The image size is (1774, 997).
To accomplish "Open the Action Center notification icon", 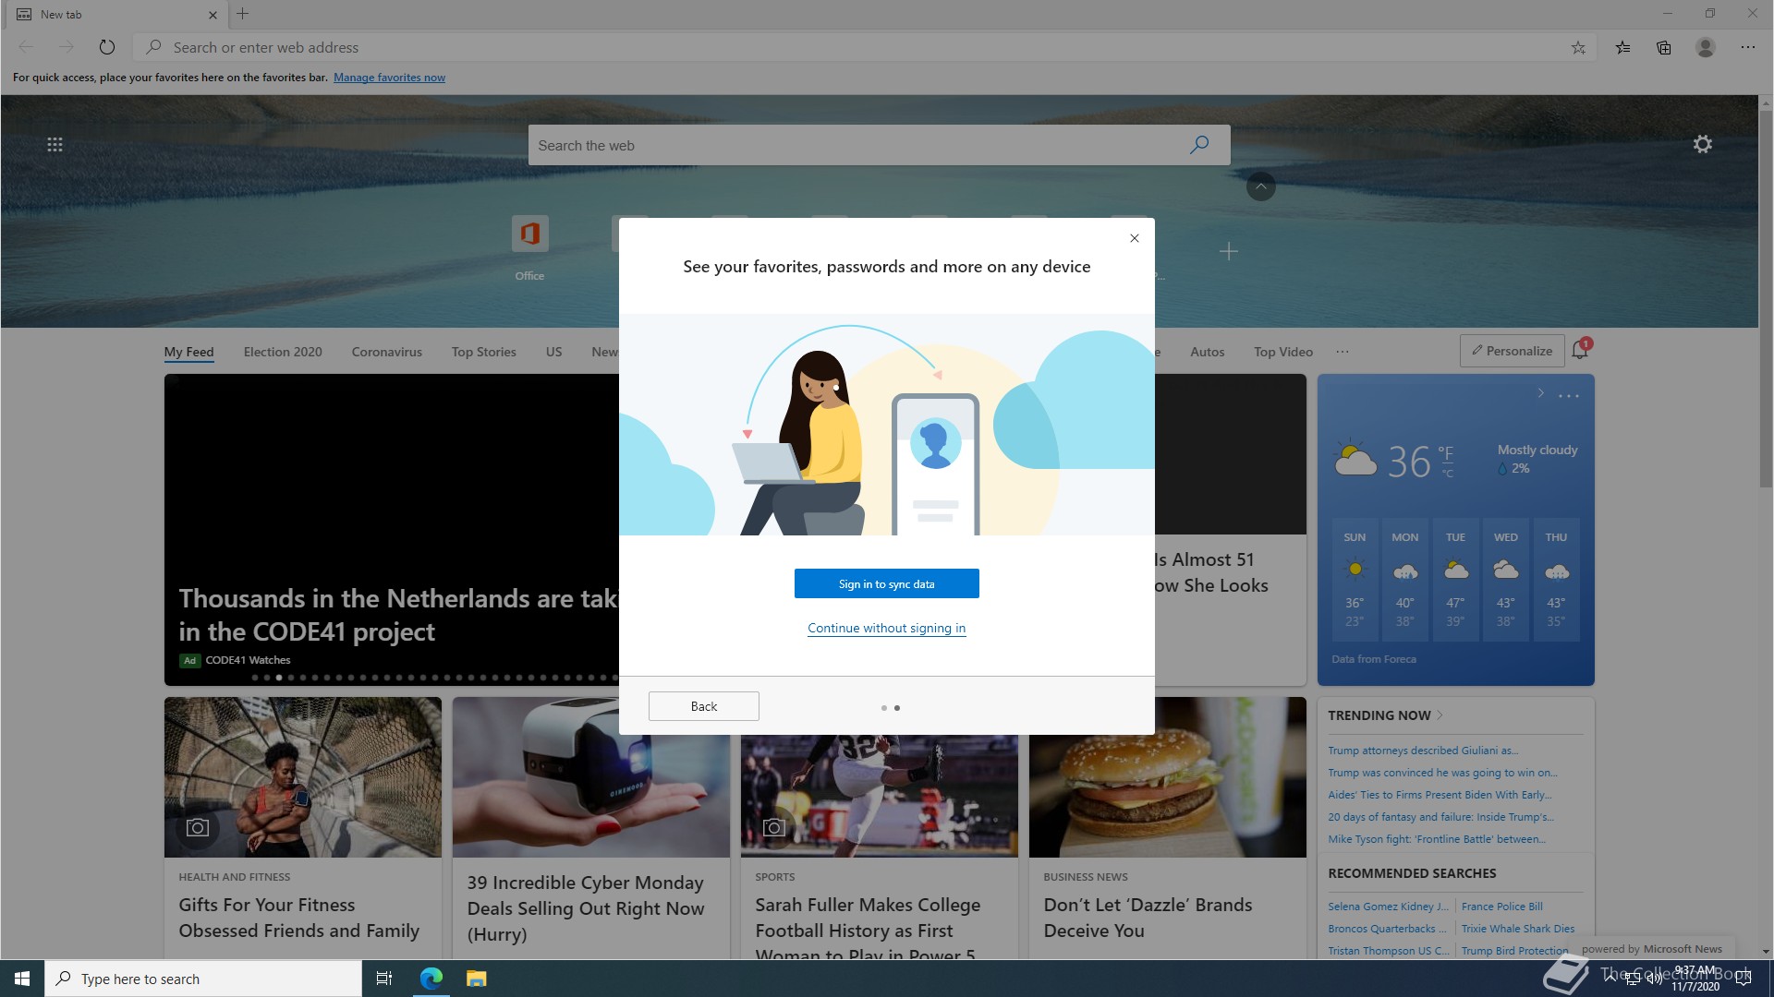I will pos(1744,979).
